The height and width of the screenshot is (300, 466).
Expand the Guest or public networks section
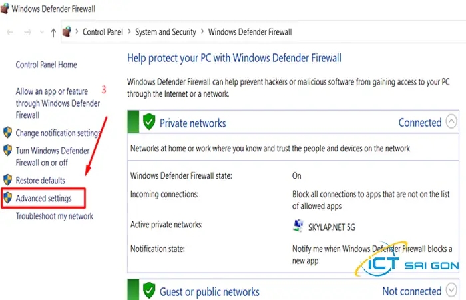coord(451,291)
